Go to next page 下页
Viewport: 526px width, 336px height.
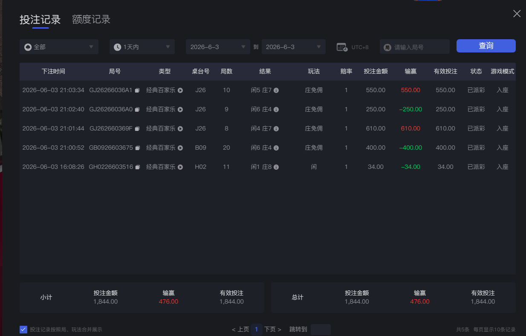click(x=273, y=329)
